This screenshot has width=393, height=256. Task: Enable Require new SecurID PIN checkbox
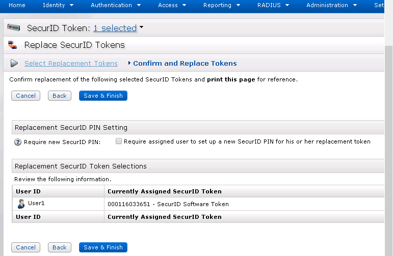tap(119, 141)
